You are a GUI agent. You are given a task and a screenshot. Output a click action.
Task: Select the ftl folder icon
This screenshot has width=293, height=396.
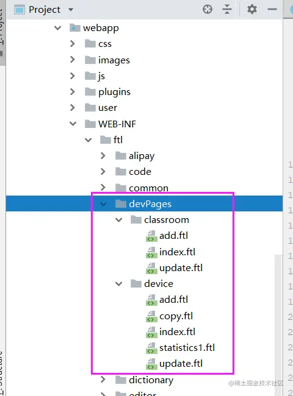point(106,140)
